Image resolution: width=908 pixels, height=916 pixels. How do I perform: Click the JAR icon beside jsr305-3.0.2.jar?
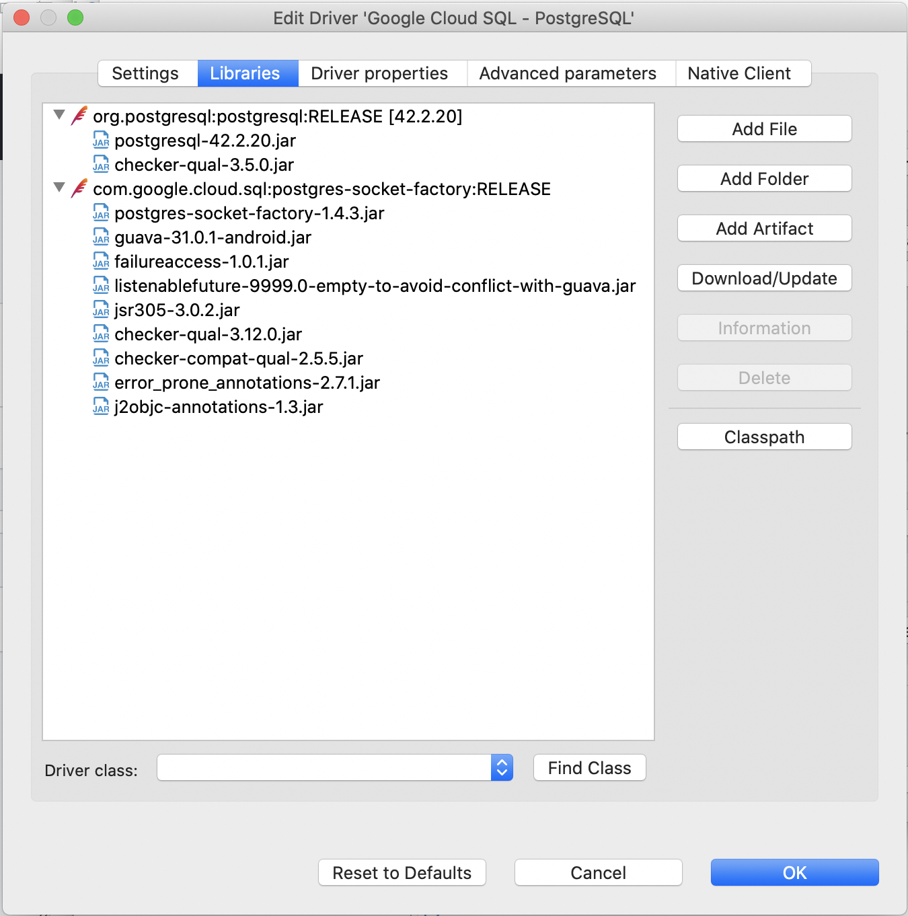(x=101, y=310)
